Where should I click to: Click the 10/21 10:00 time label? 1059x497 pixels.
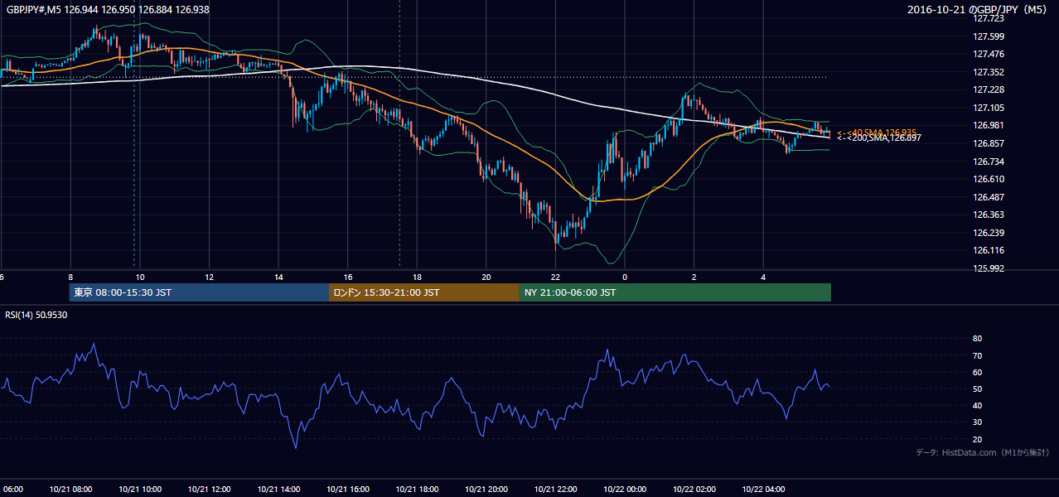140,489
